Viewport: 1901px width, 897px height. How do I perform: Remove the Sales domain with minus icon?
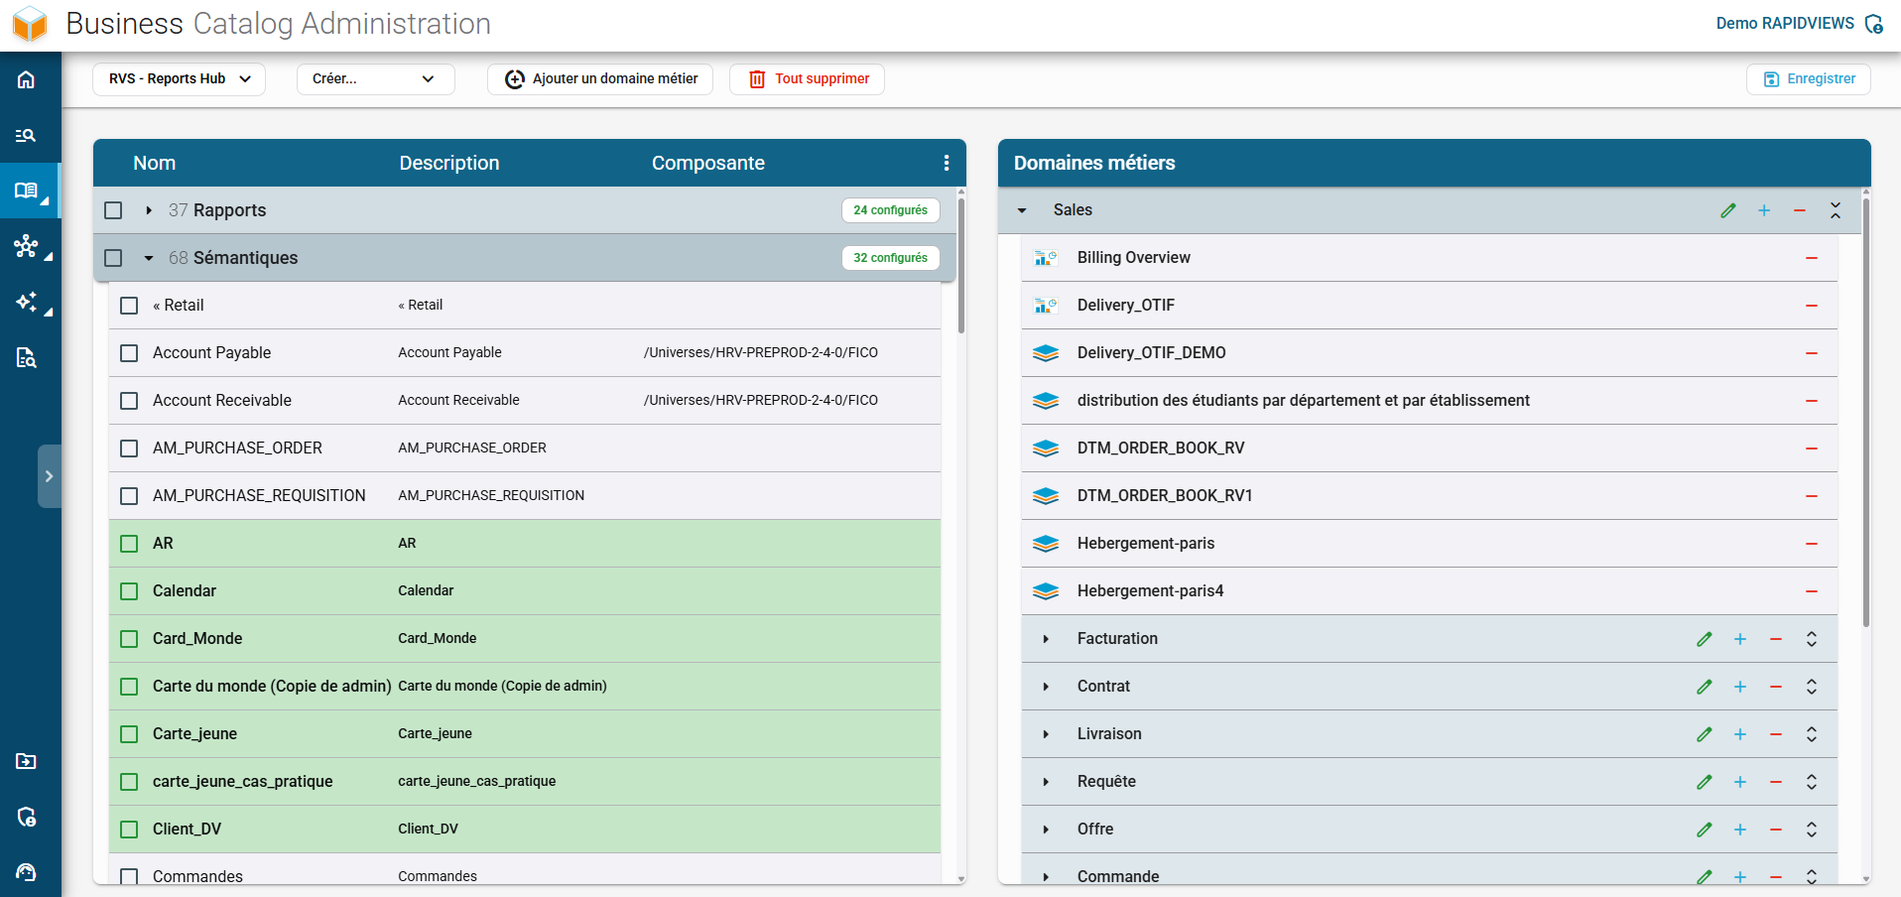[x=1800, y=210]
